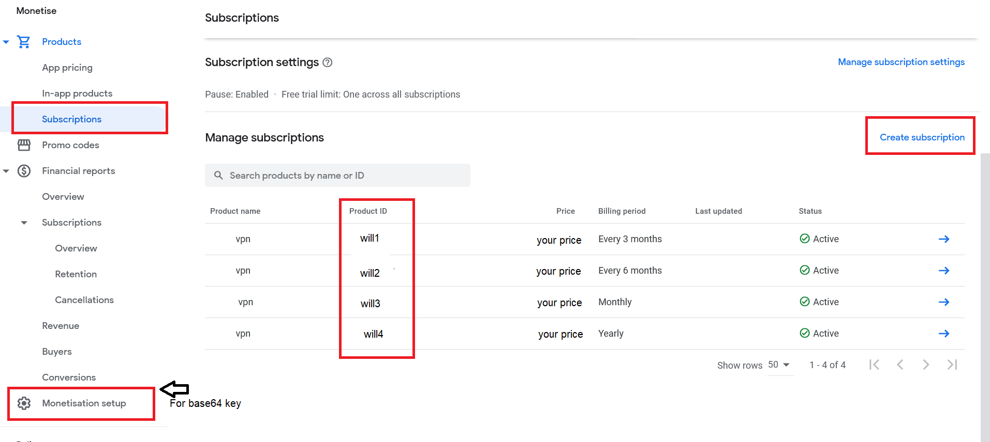Viewport: 990px width, 442px height.
Task: Click Create subscription button
Action: (922, 137)
